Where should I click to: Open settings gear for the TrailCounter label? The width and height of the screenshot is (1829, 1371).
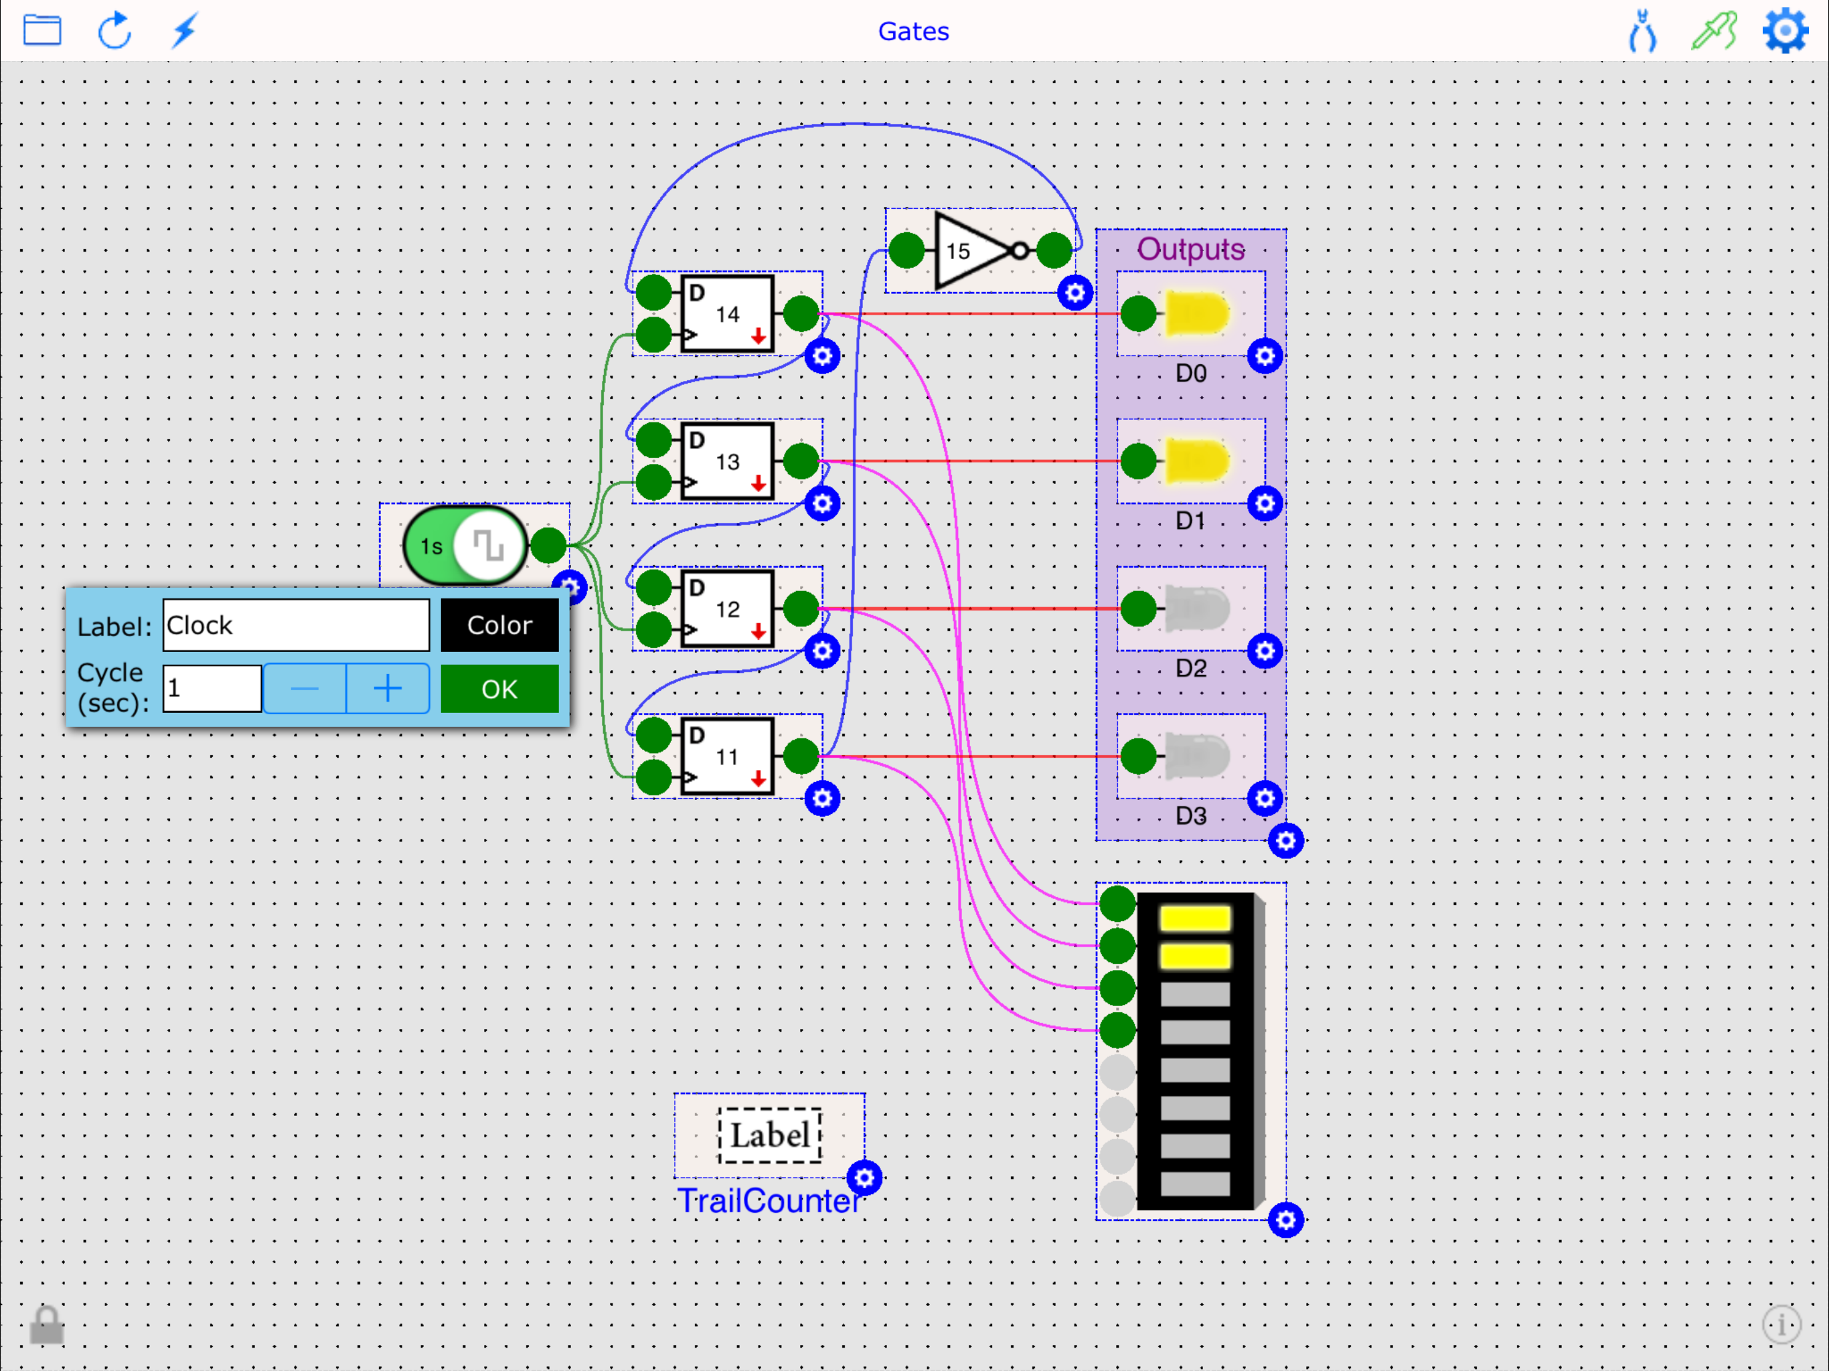[x=864, y=1179]
